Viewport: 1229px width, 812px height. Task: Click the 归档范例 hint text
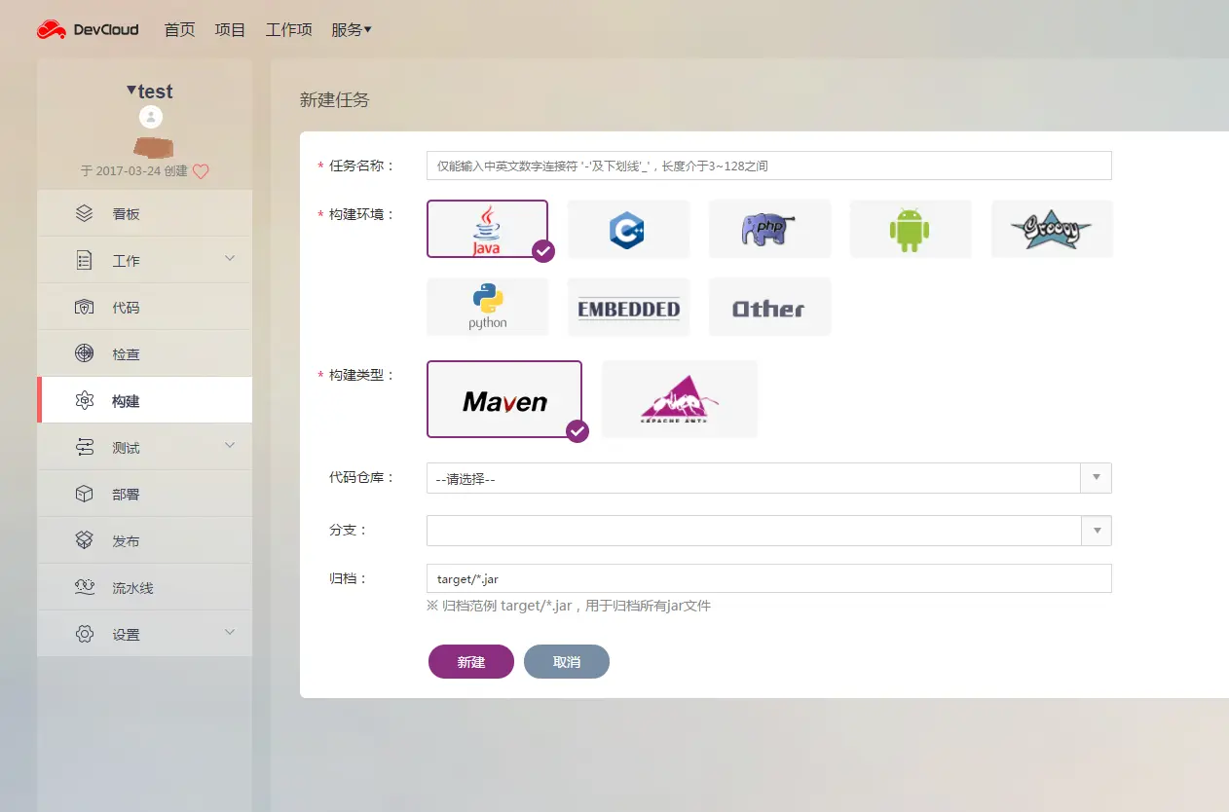(x=569, y=606)
